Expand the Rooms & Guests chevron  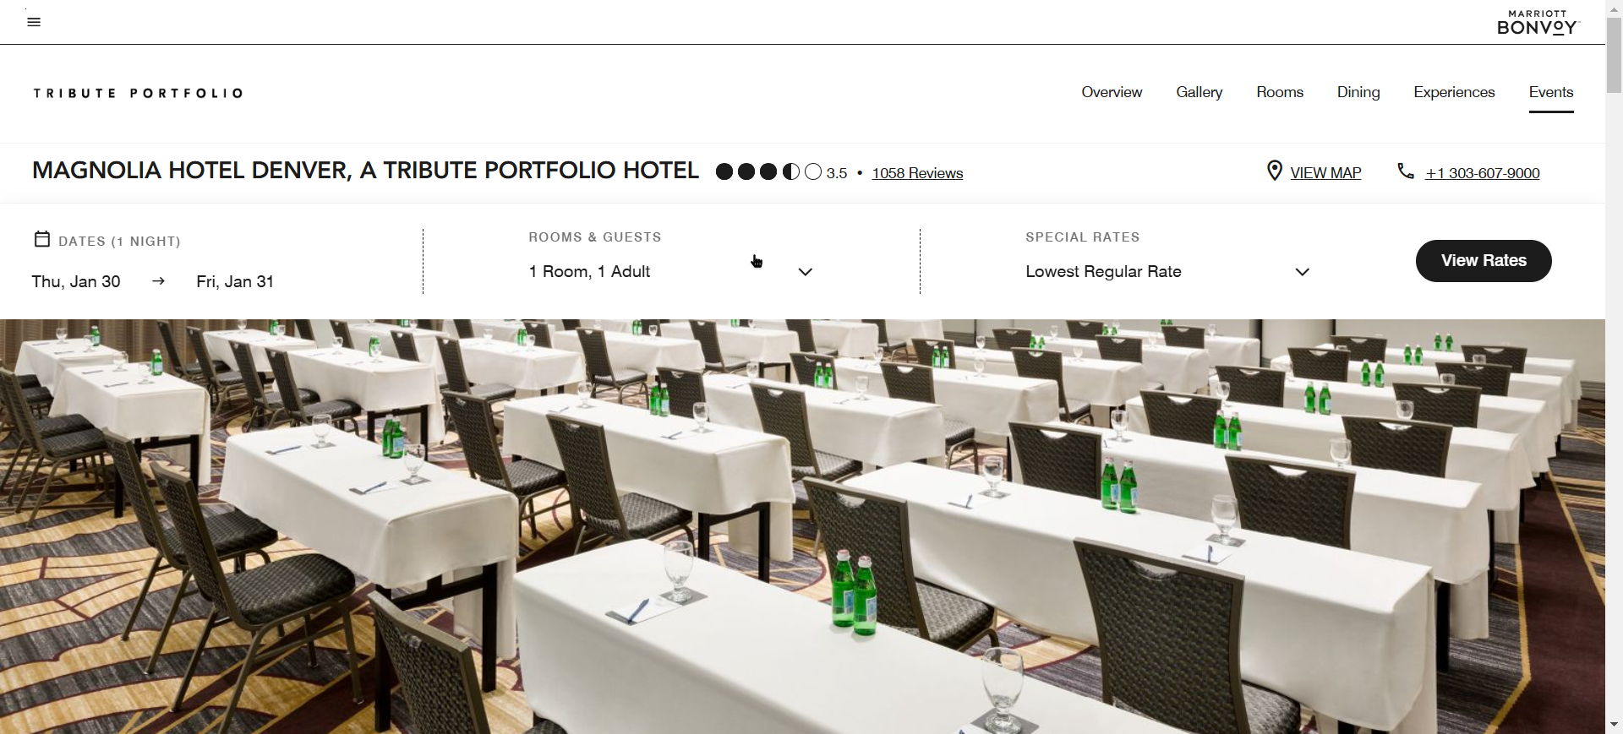pos(806,272)
